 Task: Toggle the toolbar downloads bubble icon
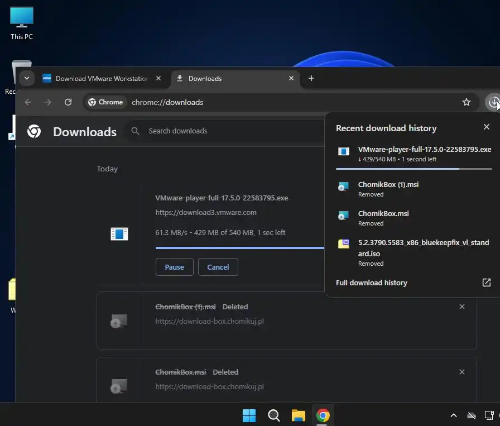pos(493,102)
